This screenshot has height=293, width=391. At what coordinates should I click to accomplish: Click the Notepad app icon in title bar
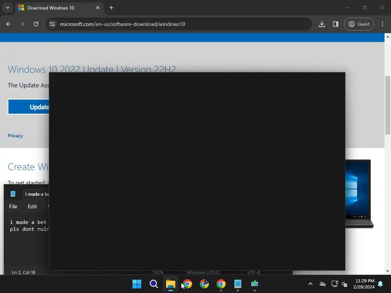click(13, 194)
